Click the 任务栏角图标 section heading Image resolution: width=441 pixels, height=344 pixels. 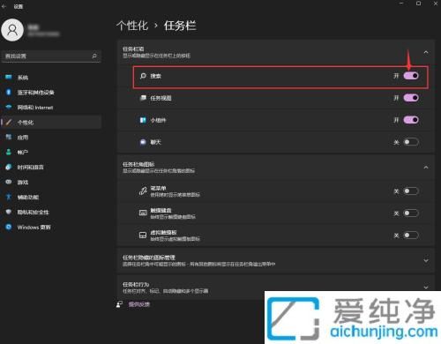pos(138,164)
